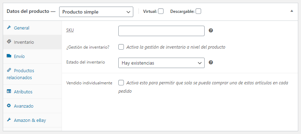Switch to the Atributos tab
The height and width of the screenshot is (134, 301).
32,92
